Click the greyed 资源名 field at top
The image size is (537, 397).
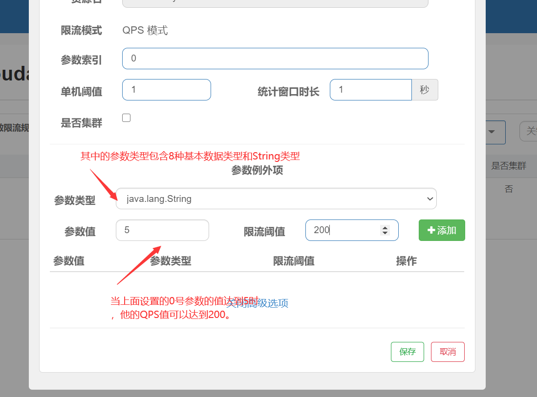click(275, 3)
